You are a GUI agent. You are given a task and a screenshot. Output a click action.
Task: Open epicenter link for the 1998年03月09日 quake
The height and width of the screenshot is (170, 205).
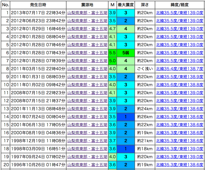(x=87, y=148)
